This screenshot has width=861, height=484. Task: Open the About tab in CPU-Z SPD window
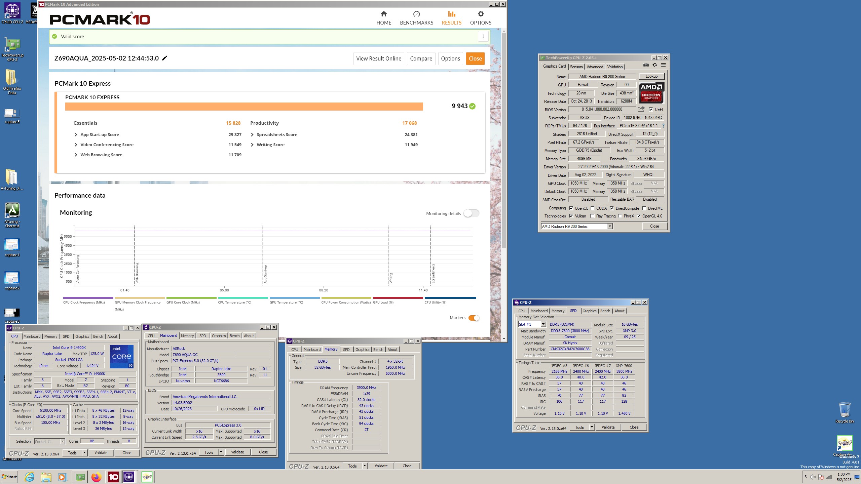coord(619,311)
